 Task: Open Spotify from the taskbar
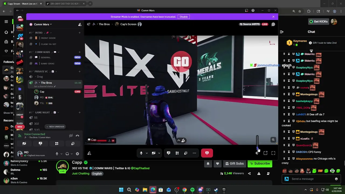pyautogui.click(x=192, y=190)
